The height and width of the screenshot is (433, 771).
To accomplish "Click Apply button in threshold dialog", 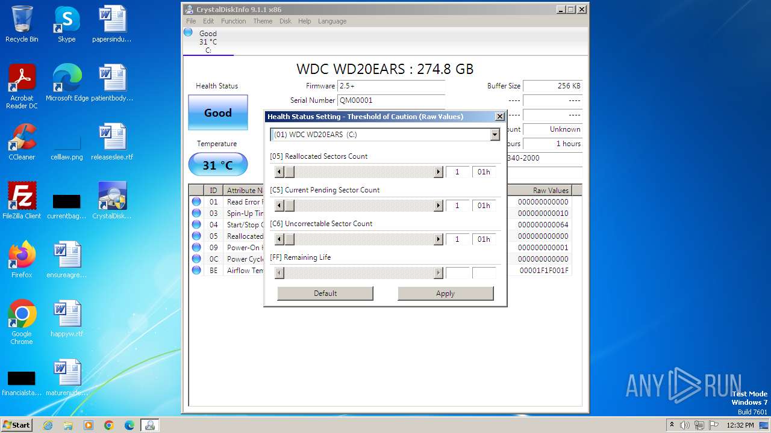I will point(445,293).
